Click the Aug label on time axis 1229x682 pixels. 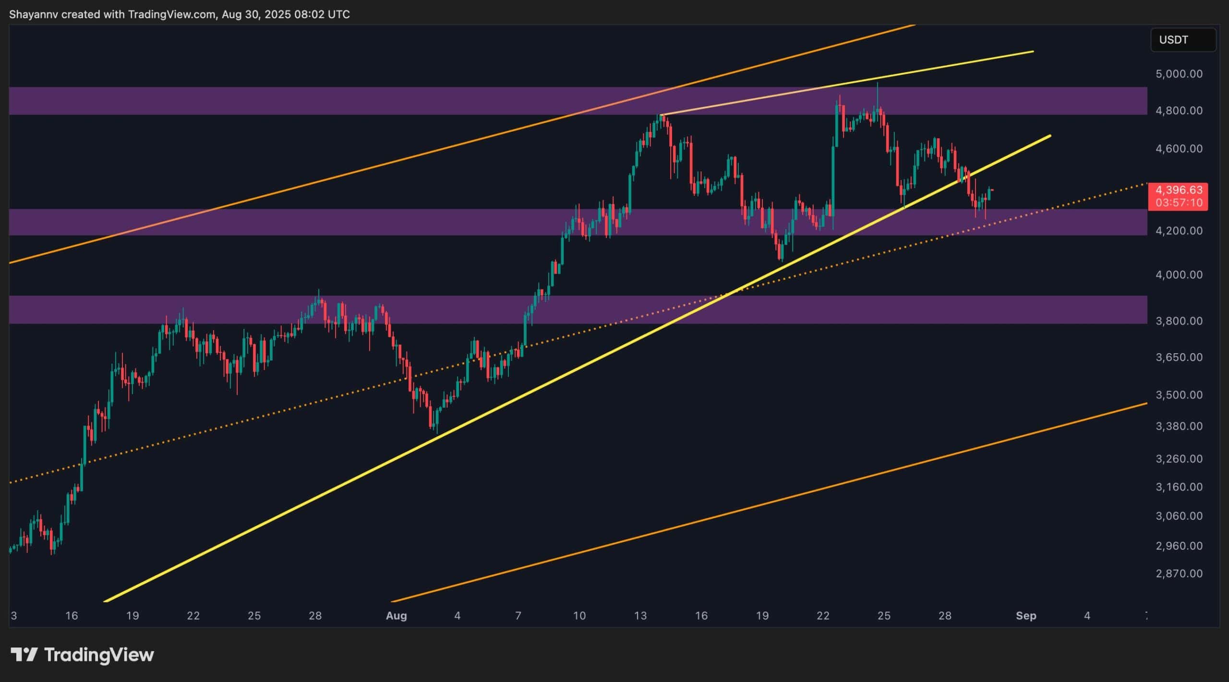tap(396, 616)
